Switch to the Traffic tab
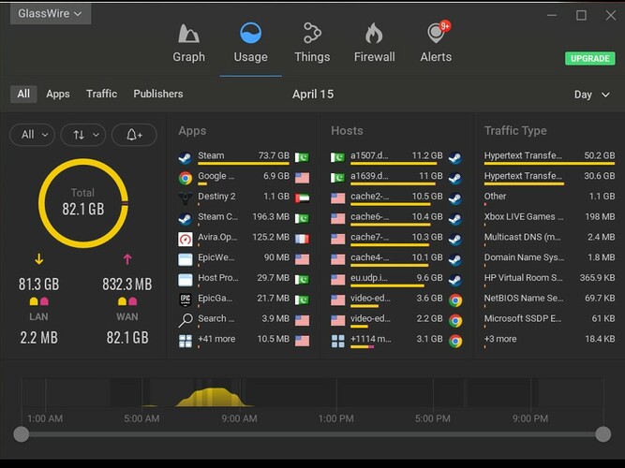The height and width of the screenshot is (468, 625). [101, 94]
